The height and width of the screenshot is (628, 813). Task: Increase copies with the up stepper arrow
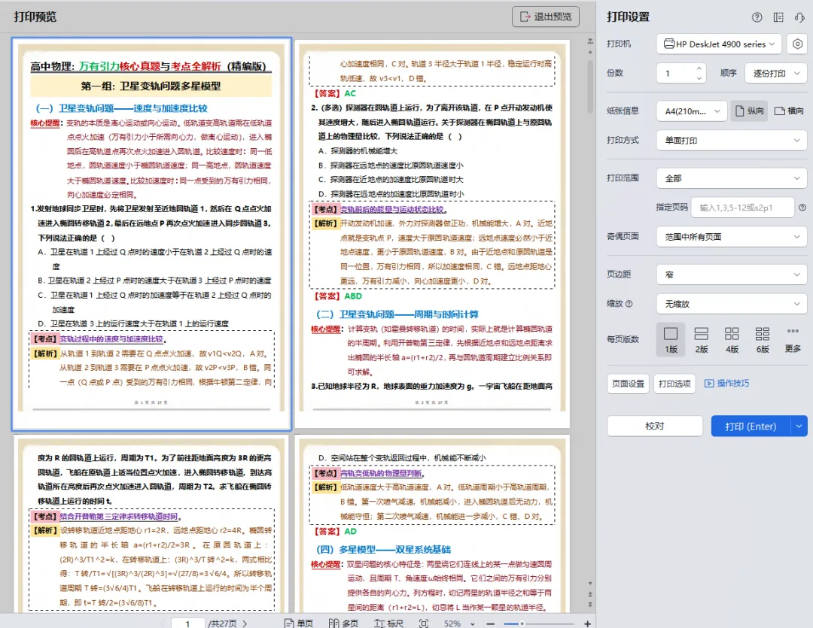tap(699, 68)
